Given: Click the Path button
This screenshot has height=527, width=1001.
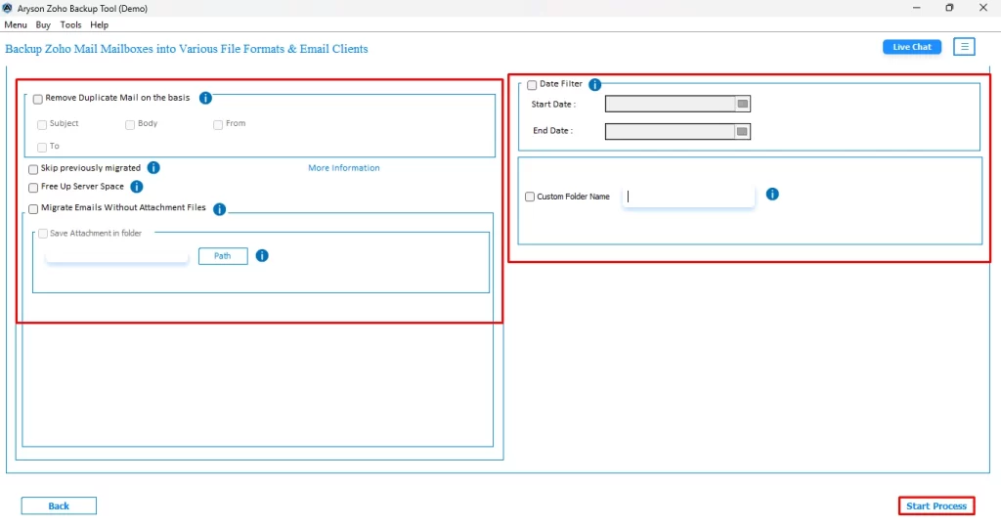Looking at the screenshot, I should click(x=223, y=256).
